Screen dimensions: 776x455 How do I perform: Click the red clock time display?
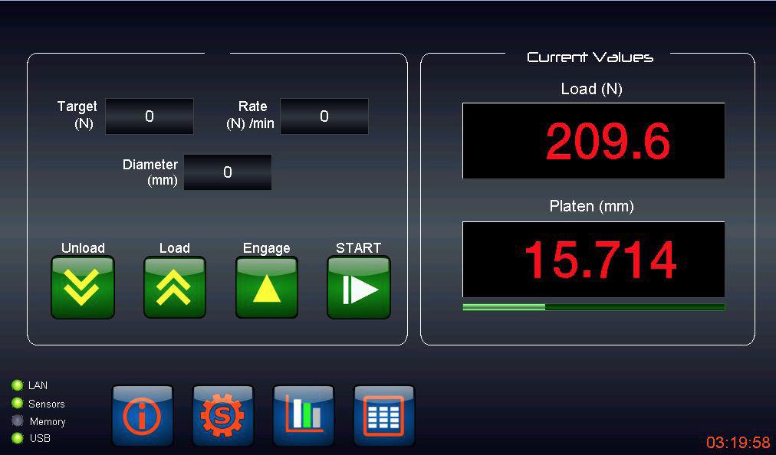pyautogui.click(x=738, y=443)
